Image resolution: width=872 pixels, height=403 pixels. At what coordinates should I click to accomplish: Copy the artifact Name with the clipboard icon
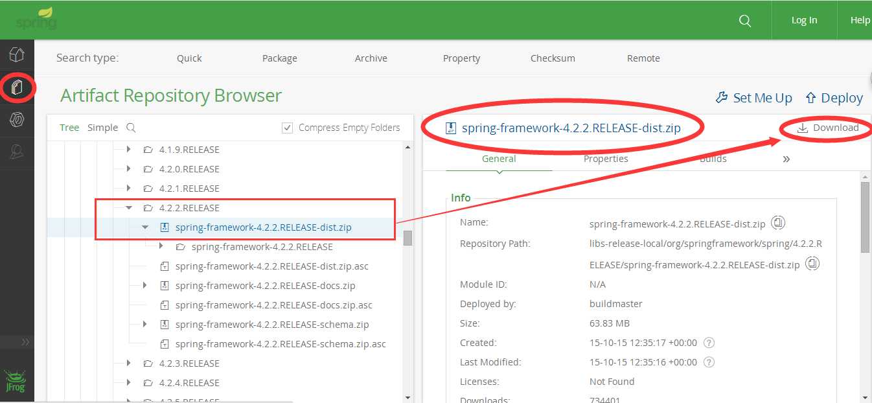coord(778,223)
